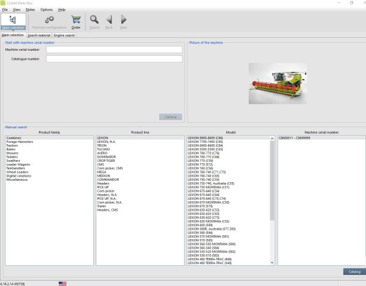Click the CLAAS Parts Doc title icon
The height and width of the screenshot is (286, 366).
tap(3, 3)
